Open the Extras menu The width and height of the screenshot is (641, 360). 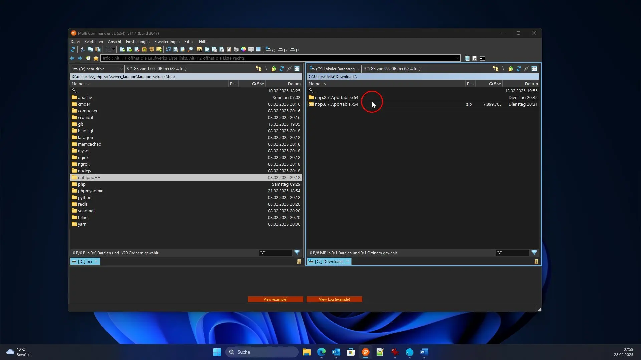189,42
